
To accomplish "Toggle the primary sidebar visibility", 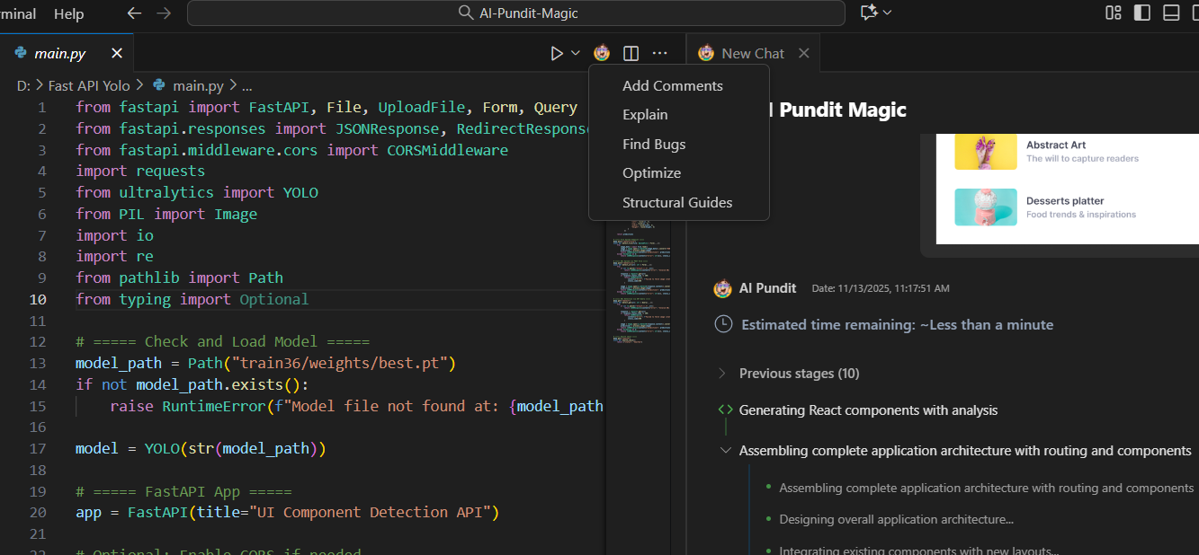I will [1142, 13].
